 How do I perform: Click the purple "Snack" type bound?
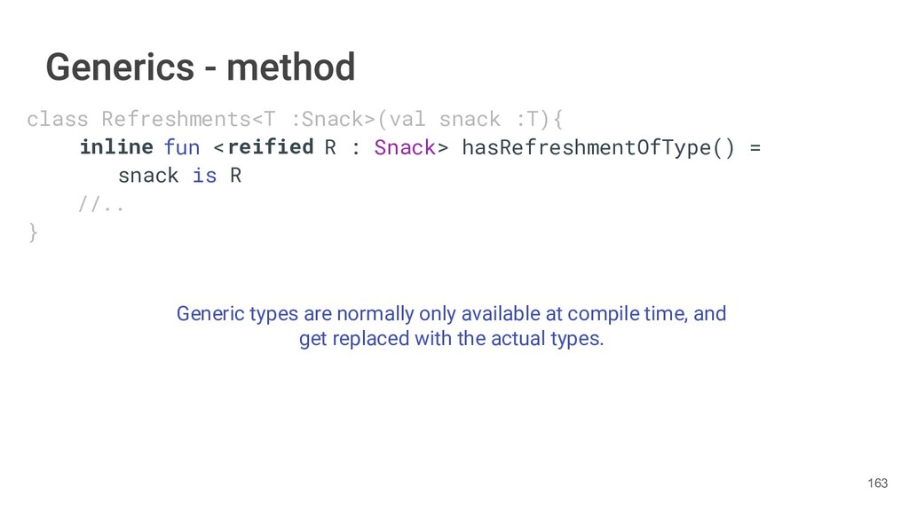(405, 146)
